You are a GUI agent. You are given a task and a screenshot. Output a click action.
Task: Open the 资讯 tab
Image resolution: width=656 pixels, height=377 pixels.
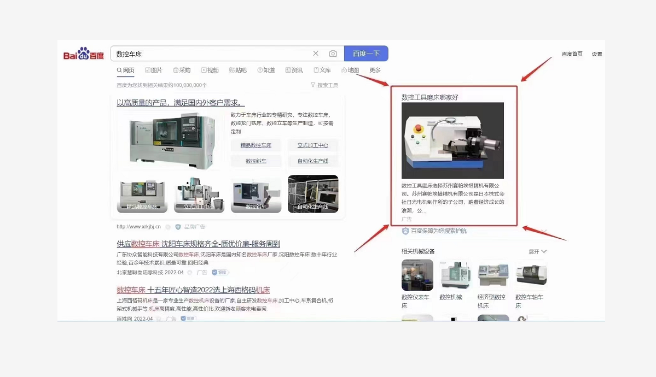(x=294, y=70)
